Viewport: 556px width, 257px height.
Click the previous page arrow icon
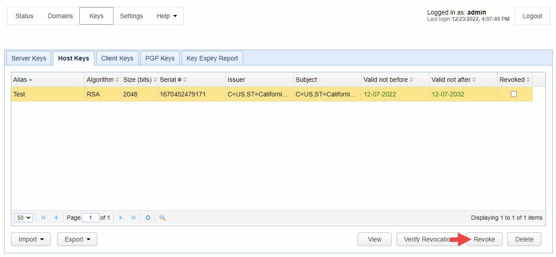(56, 218)
